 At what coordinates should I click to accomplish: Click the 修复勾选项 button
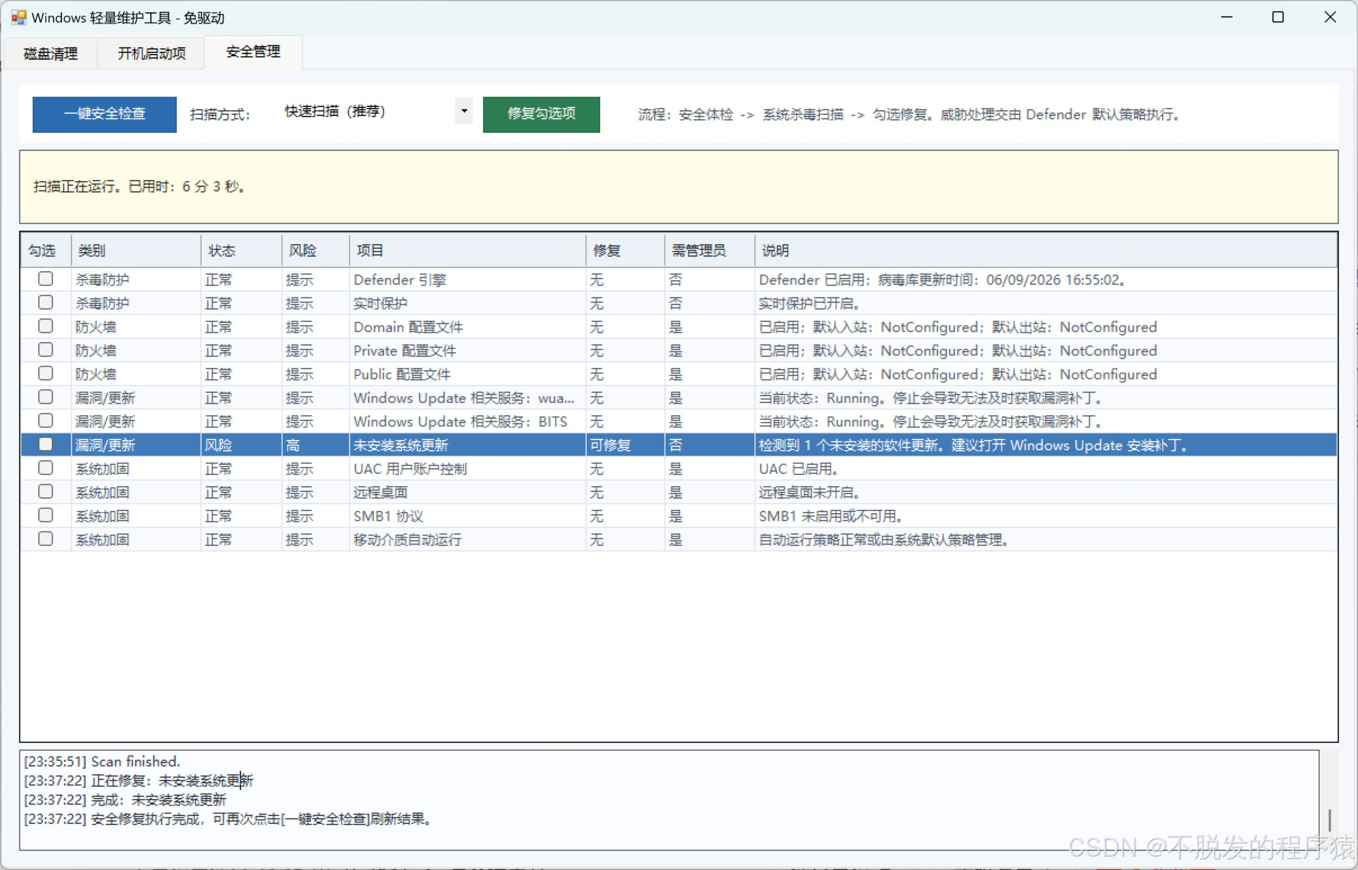[542, 114]
